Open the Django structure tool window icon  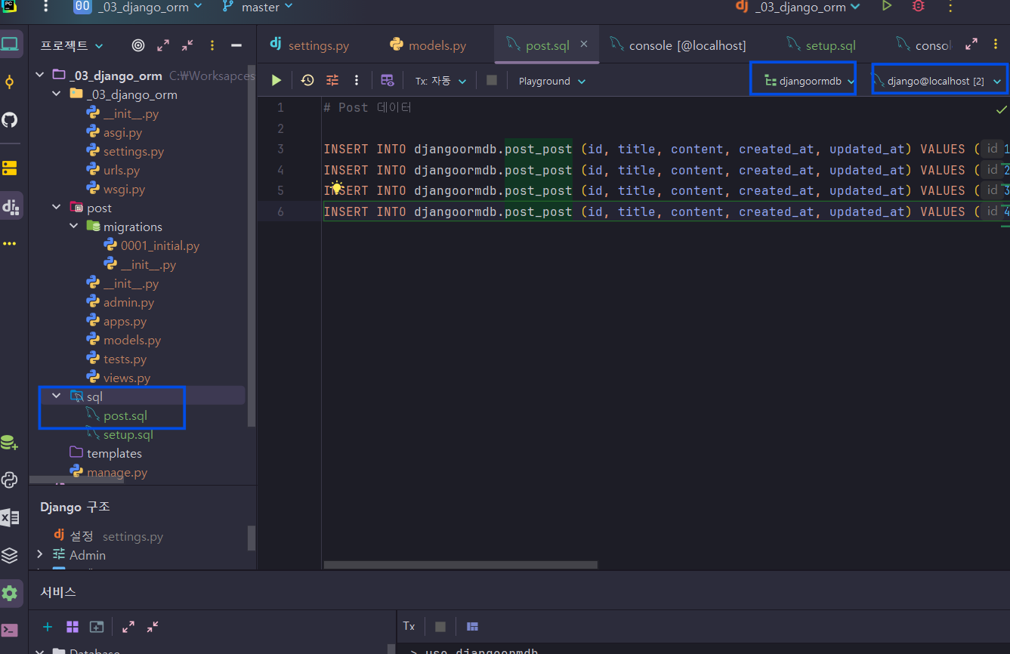[10, 205]
